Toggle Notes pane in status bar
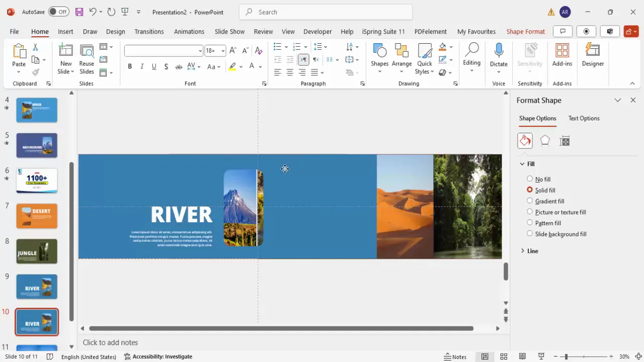644x362 pixels. coord(455,356)
